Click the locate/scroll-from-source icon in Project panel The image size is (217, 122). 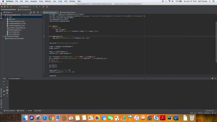[x=31, y=13]
